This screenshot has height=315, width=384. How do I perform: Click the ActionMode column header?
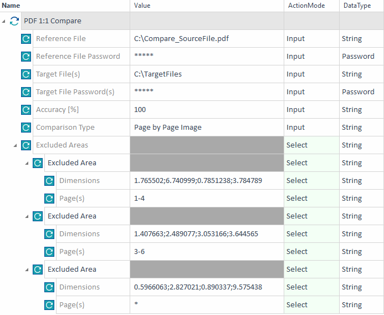pyautogui.click(x=303, y=6)
